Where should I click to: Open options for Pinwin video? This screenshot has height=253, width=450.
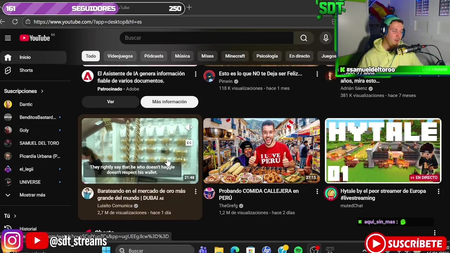pos(317,74)
